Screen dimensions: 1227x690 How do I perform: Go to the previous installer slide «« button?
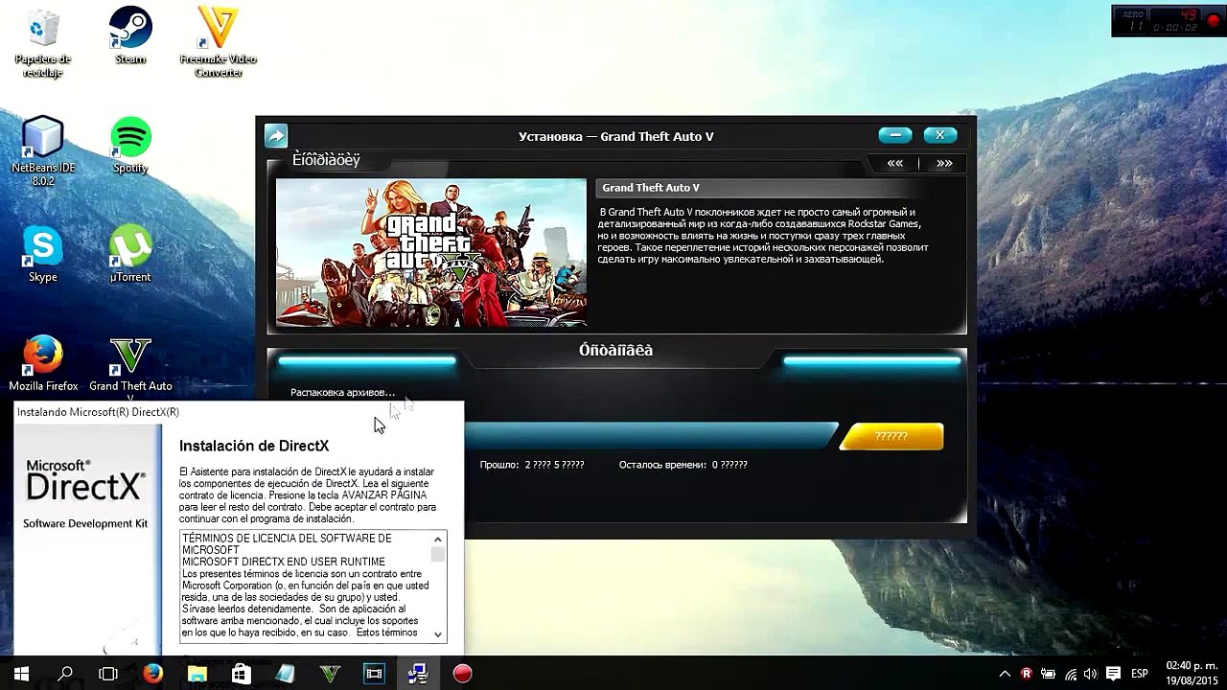pyautogui.click(x=894, y=163)
